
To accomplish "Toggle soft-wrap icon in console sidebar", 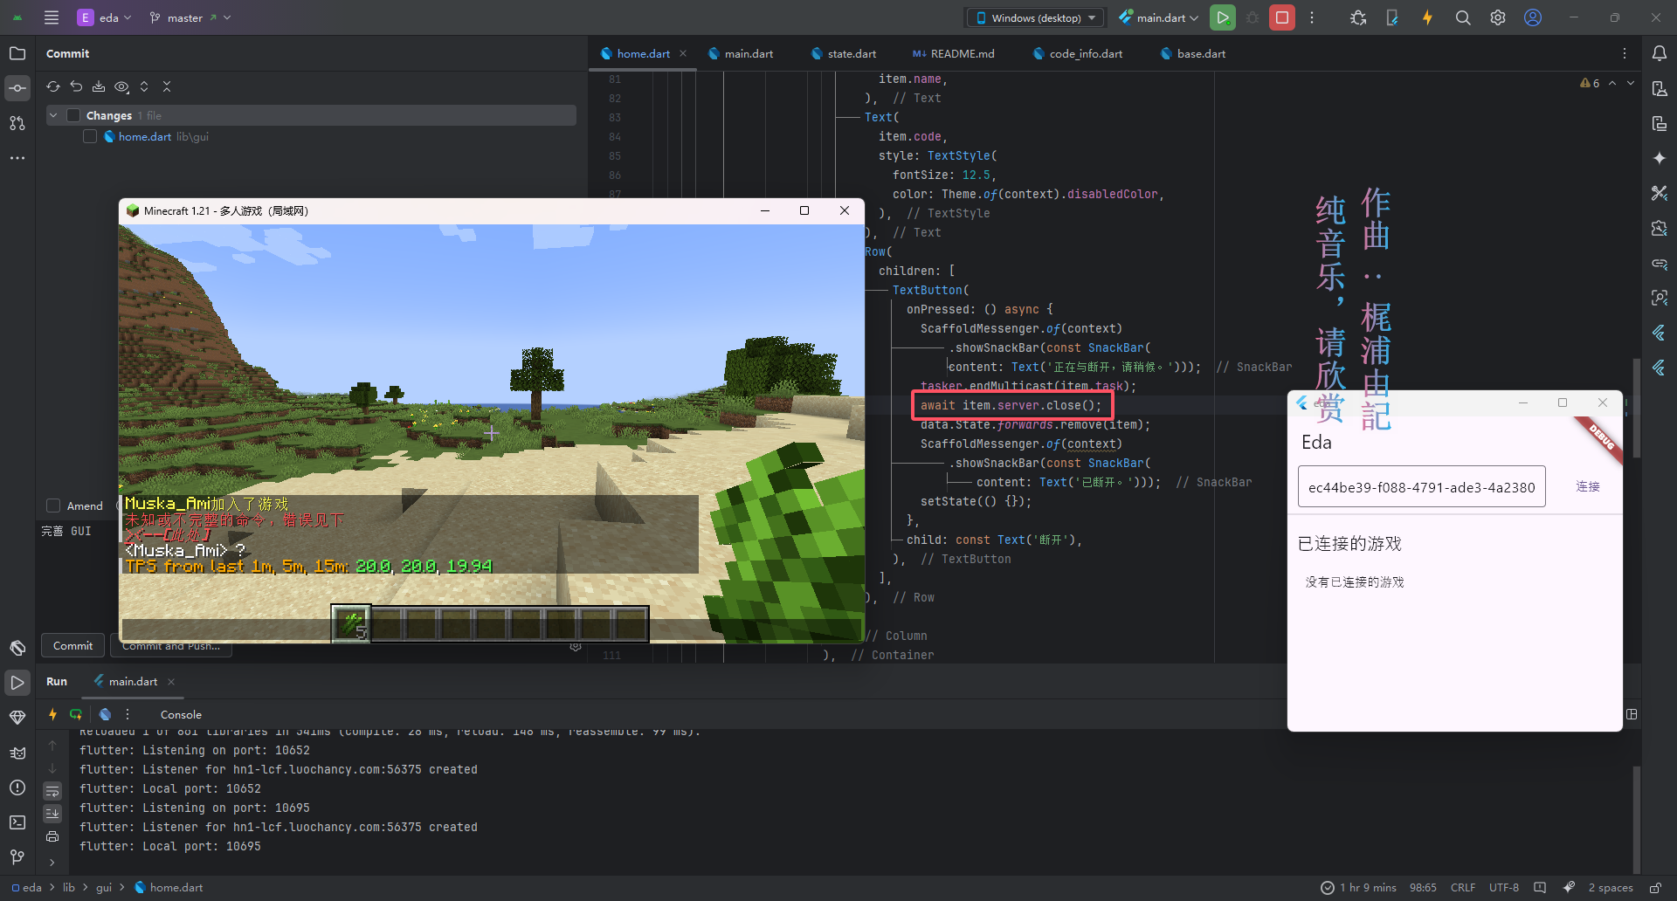I will (x=52, y=791).
